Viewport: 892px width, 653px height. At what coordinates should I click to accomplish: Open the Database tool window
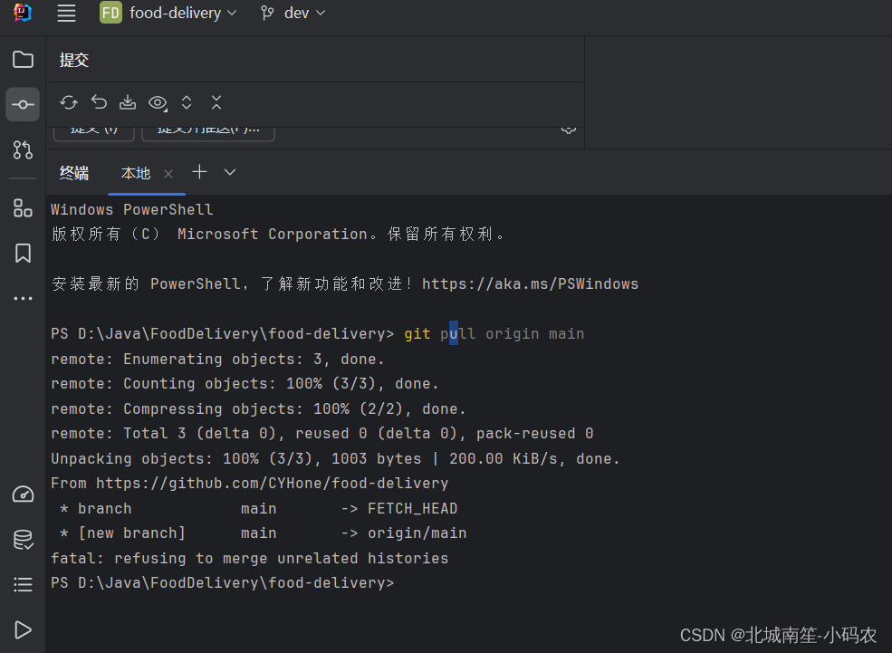[23, 539]
